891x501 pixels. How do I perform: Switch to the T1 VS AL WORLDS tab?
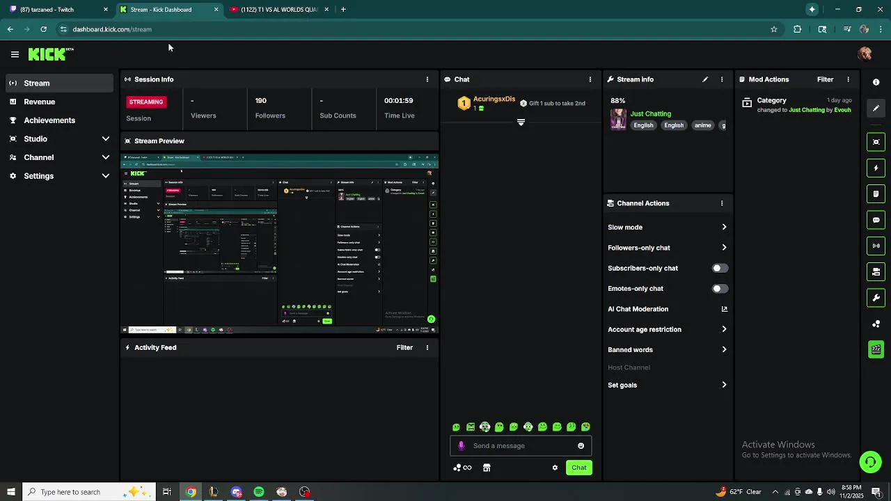coord(278,10)
